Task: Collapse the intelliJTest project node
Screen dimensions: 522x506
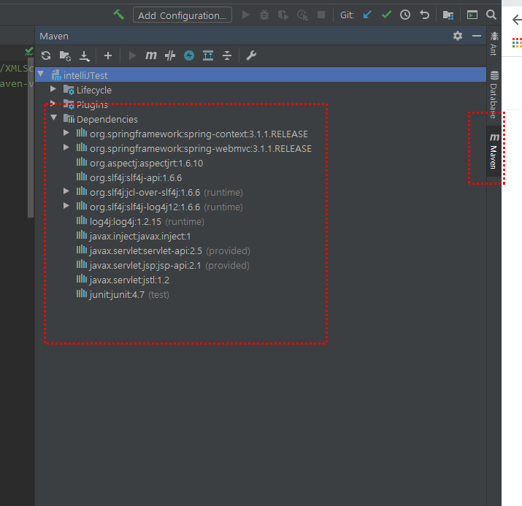Action: pos(41,74)
